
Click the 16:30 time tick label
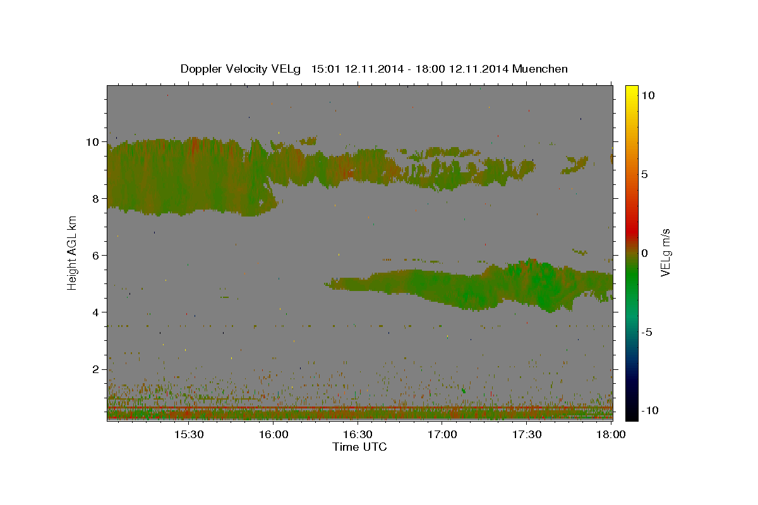pos(358,434)
